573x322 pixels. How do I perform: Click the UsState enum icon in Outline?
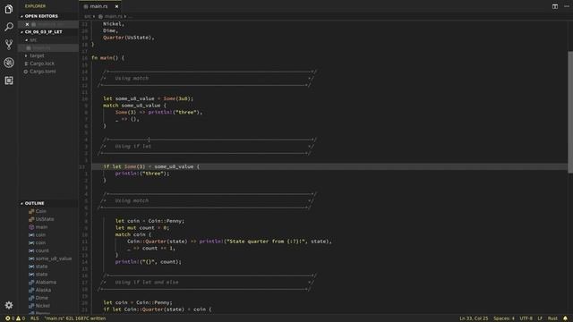pos(31,219)
